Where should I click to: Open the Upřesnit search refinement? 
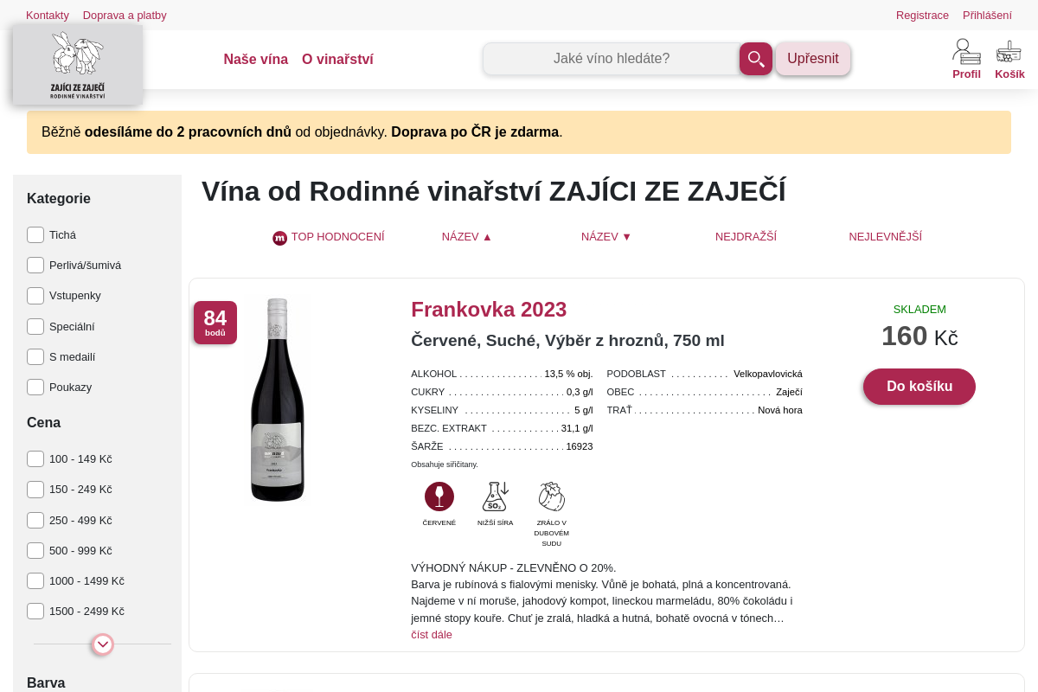[x=813, y=59]
